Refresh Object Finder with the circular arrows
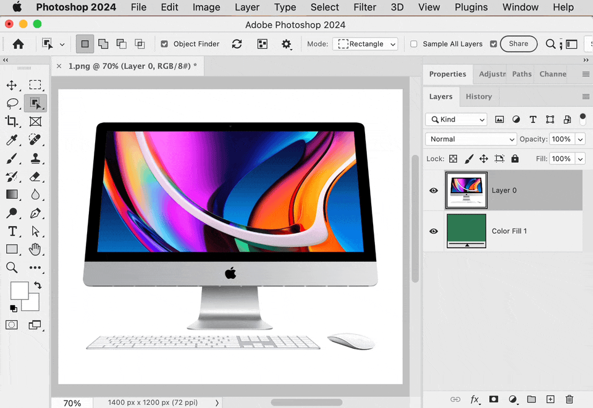Screen dimensions: 593x408 pyautogui.click(x=237, y=44)
